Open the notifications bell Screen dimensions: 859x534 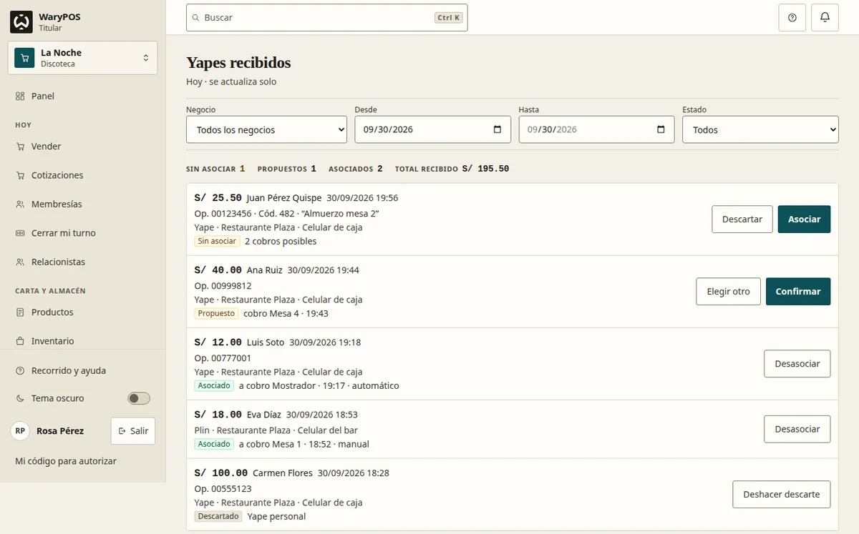point(825,18)
